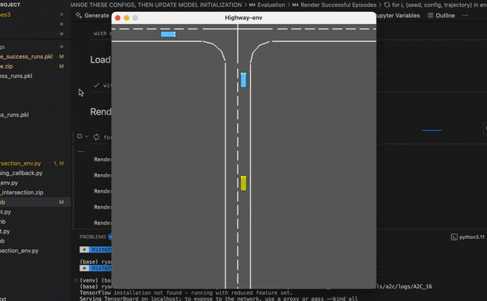Open the modified rsection_env.py file
The image size is (487, 301).
click(21, 163)
